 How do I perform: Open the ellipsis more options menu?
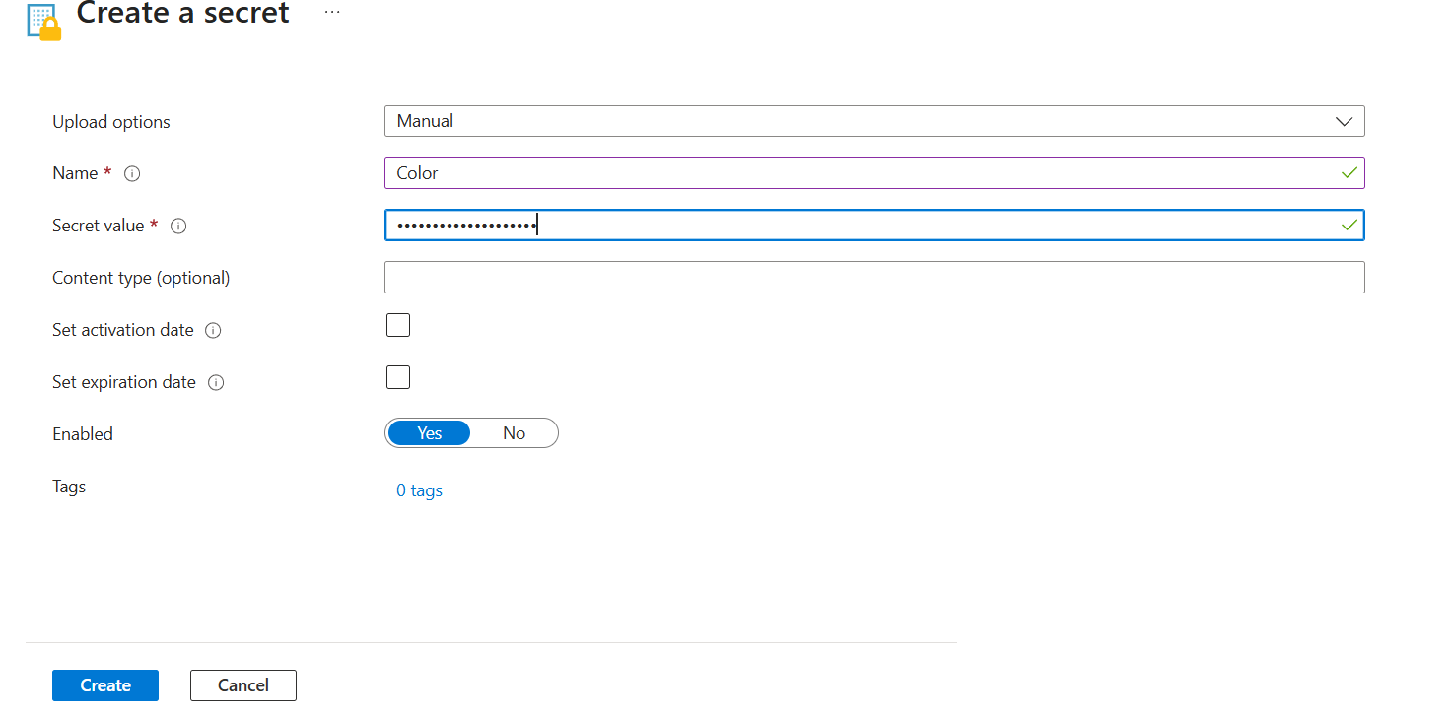pyautogui.click(x=332, y=12)
